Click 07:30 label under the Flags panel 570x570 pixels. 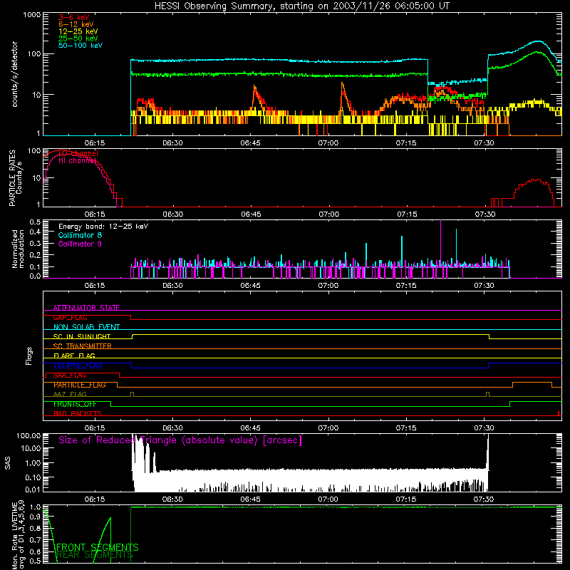tap(484, 428)
